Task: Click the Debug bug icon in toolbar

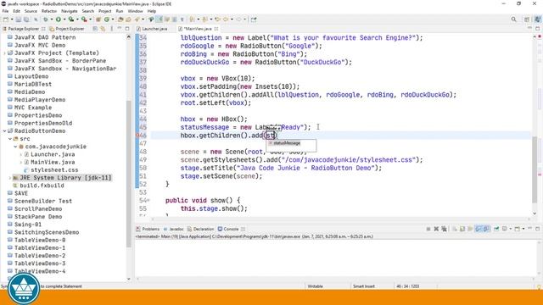Action: click(45, 19)
